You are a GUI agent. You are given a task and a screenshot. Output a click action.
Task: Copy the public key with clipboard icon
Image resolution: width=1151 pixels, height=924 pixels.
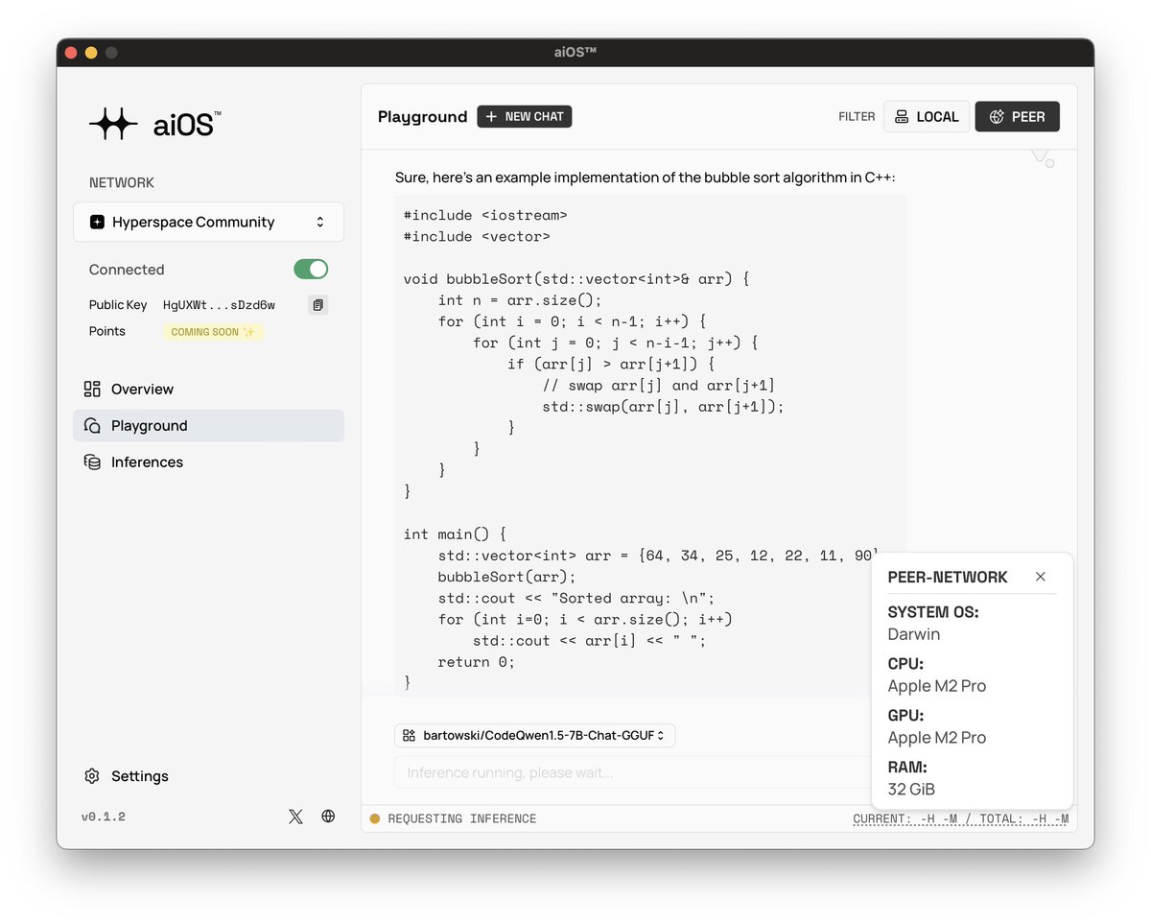pyautogui.click(x=317, y=305)
